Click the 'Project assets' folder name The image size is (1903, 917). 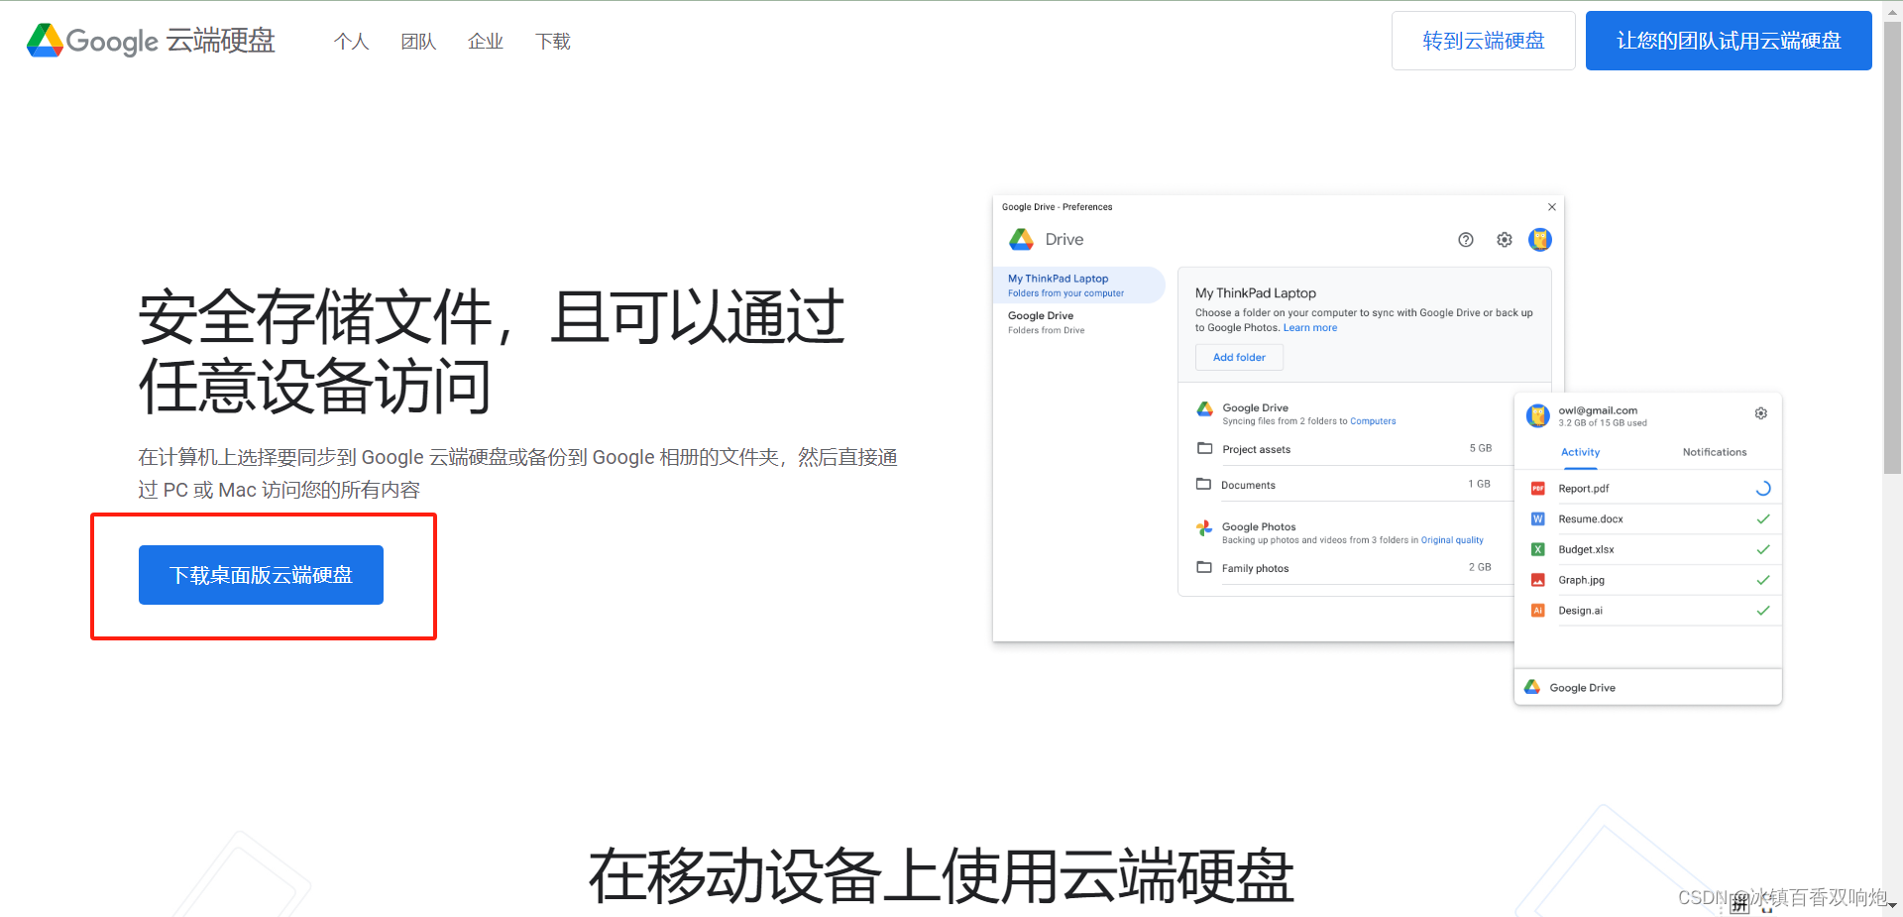coord(1257,450)
